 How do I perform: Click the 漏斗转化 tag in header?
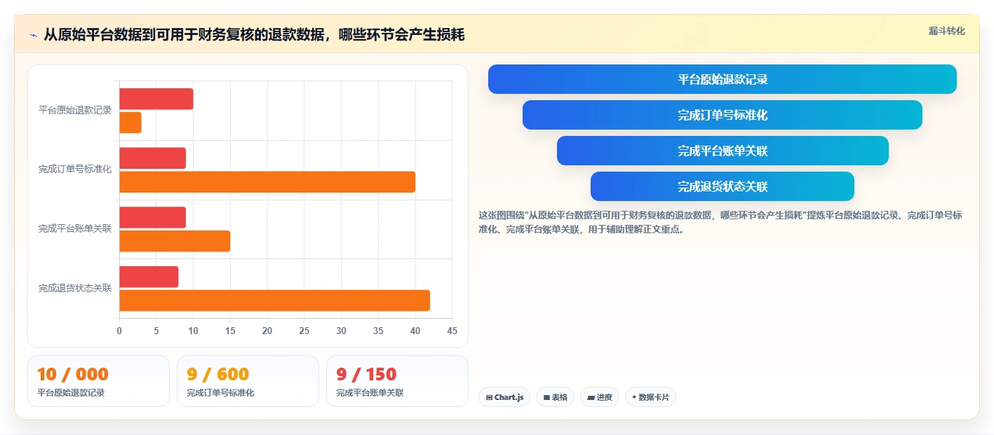coord(946,31)
